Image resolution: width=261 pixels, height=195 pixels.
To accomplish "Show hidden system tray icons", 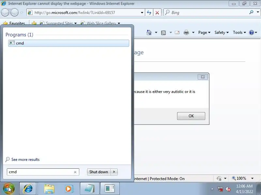I will (x=212, y=189).
